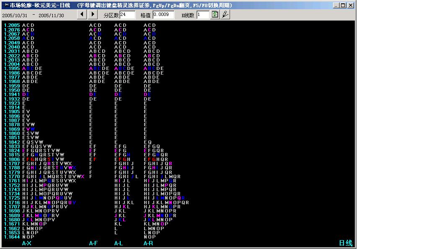429x249 pixels.
Task: Focus the 分区数 input field showing 24
Action: tap(127, 15)
